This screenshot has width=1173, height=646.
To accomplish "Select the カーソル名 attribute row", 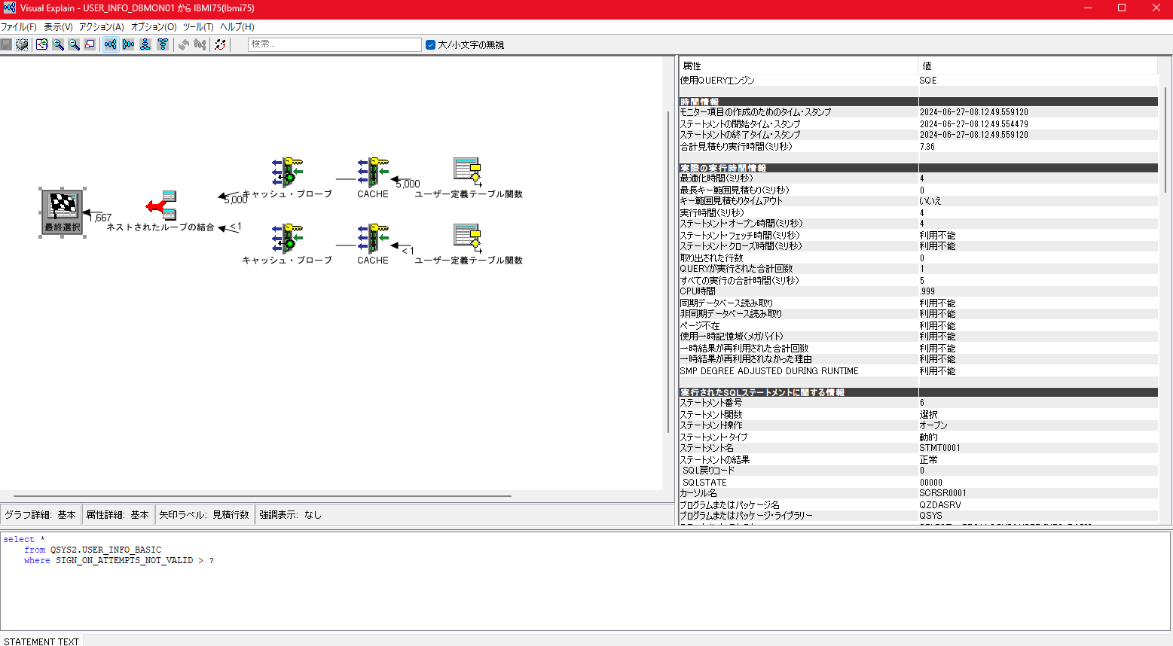I will [918, 493].
